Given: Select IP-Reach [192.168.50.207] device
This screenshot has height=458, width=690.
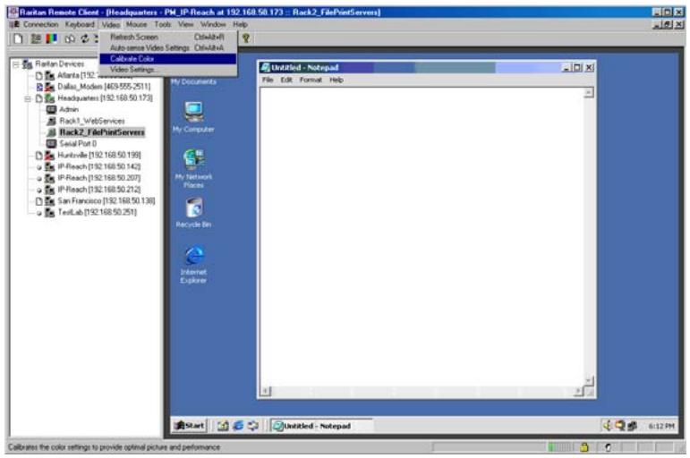Looking at the screenshot, I should click(99, 178).
